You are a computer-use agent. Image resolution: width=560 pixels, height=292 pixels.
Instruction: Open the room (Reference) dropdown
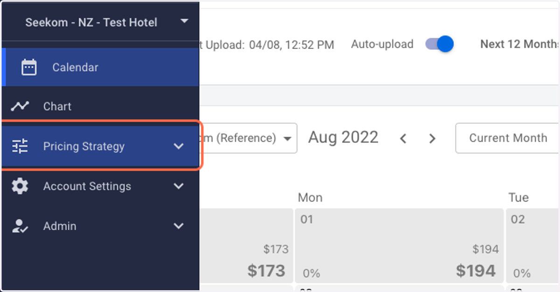point(248,138)
